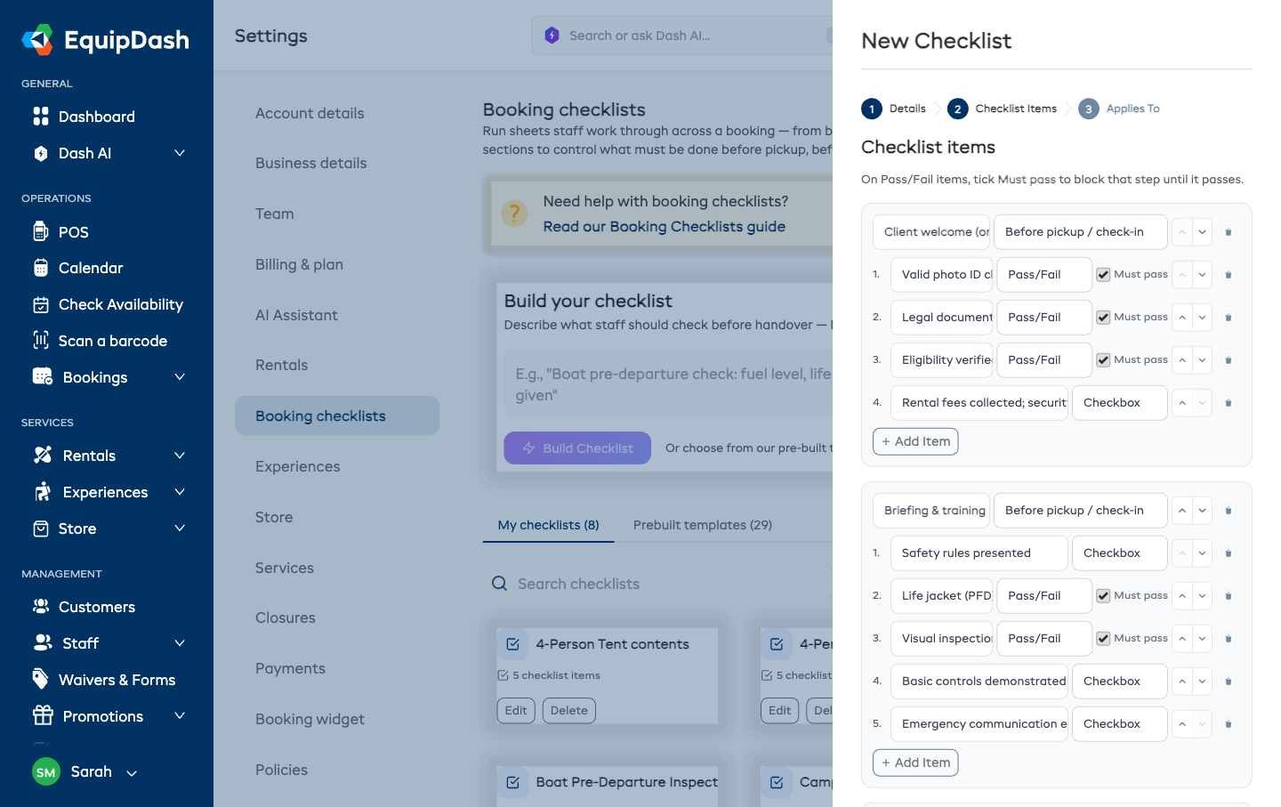Untick Must pass for Legal document
1281x807 pixels.
1103,318
